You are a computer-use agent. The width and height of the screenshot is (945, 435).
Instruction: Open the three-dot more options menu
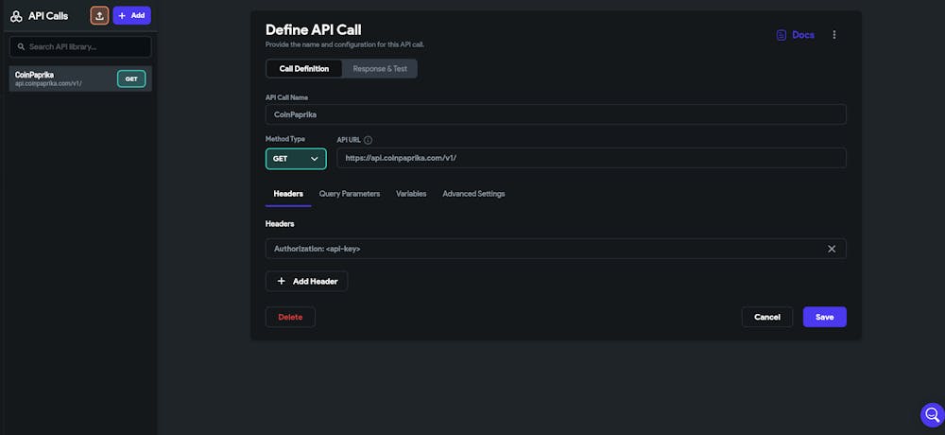coord(834,35)
